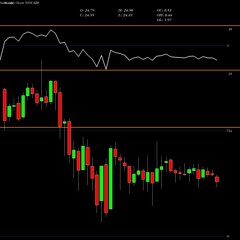Click the 'OH: 0.44' reading
Screen dimensions: 240x240
coord(164,15)
